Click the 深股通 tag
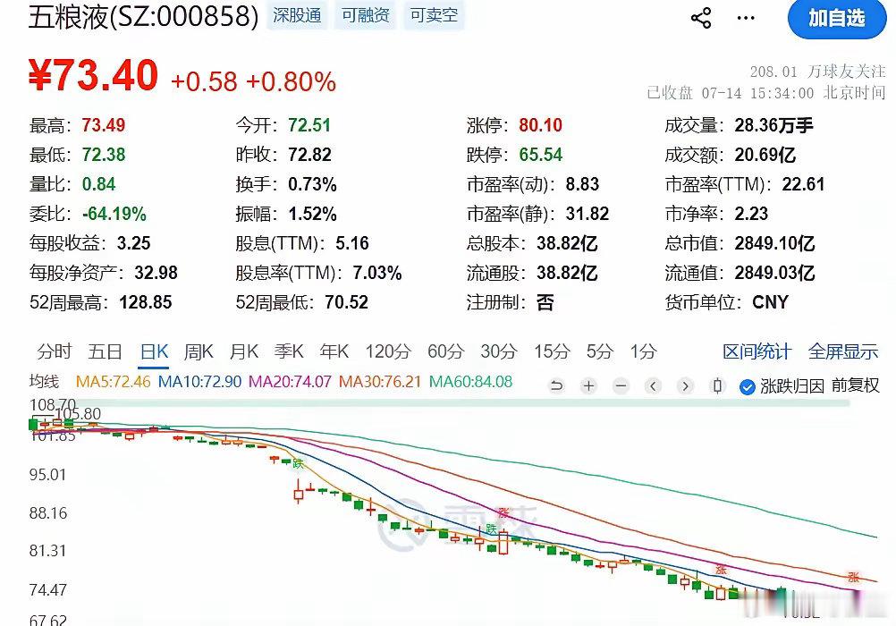Viewport: 896px width, 626px height. [297, 15]
